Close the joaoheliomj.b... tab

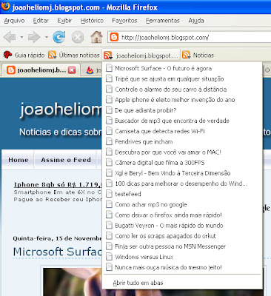72,70
